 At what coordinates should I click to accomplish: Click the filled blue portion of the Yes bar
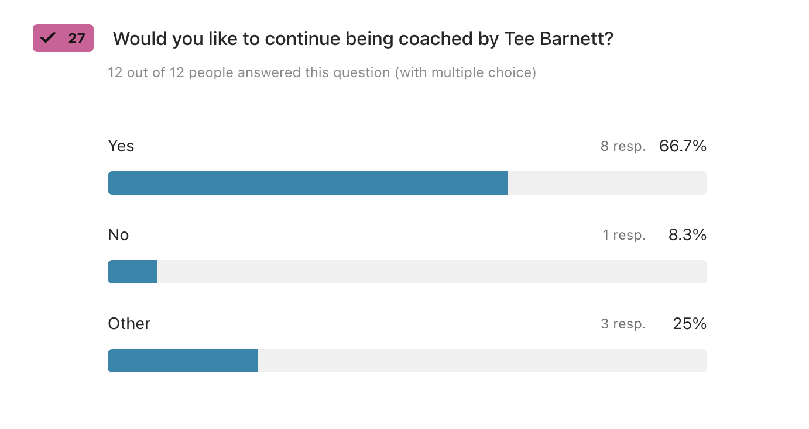point(307,183)
